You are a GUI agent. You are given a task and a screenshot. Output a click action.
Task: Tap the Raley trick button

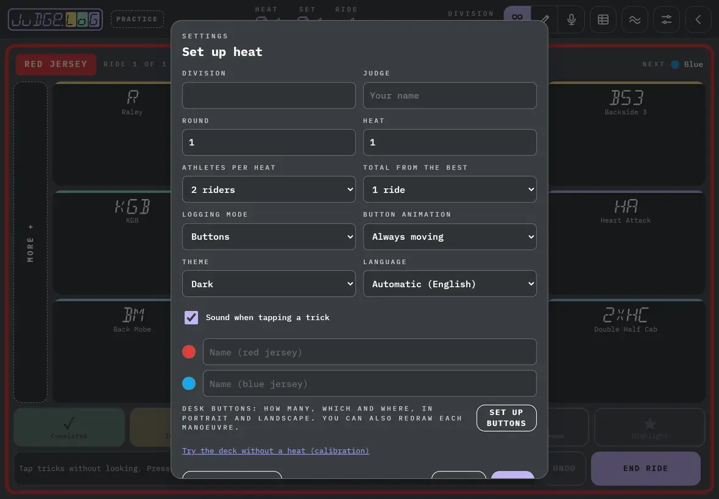point(113,134)
